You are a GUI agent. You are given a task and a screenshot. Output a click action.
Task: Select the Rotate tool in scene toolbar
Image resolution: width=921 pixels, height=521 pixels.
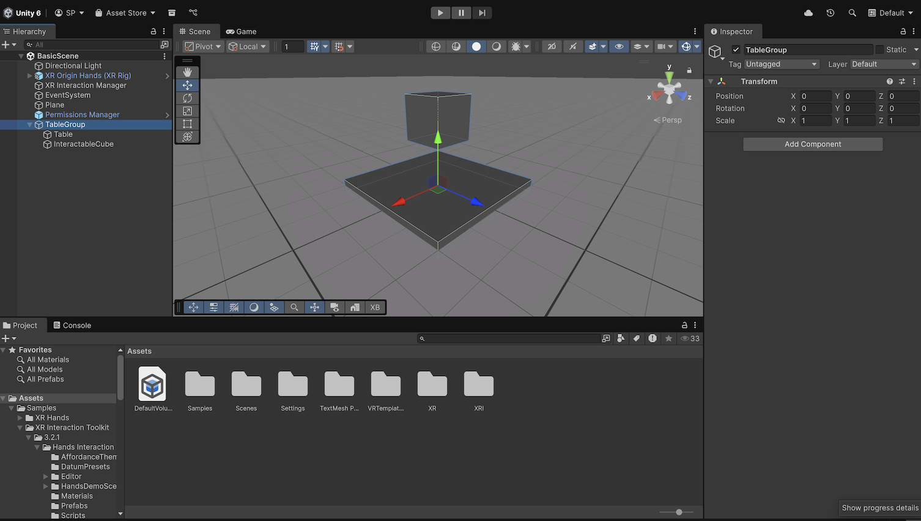187,98
